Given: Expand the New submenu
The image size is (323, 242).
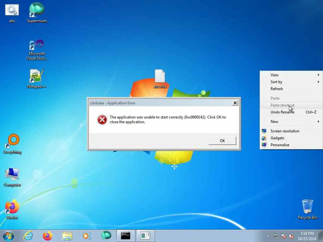Looking at the screenshot, I should point(291,122).
